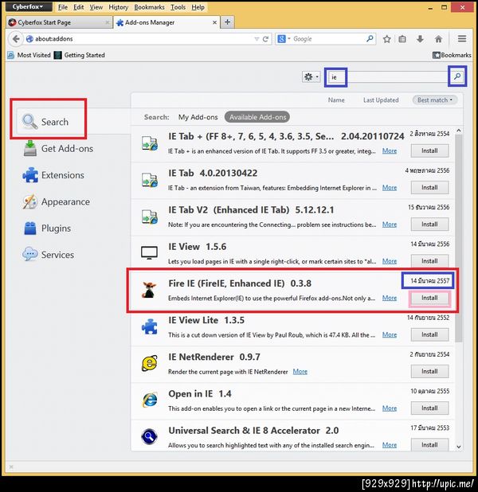Open the hamburger menu icon
Image resolution: width=478 pixels, height=492 pixels.
[x=462, y=39]
